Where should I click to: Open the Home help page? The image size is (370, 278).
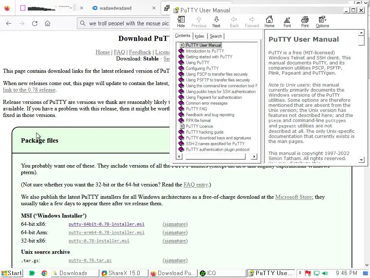[269, 22]
